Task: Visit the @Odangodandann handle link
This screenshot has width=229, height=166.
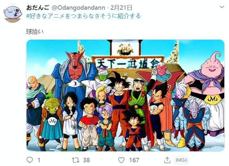Action: tap(78, 8)
